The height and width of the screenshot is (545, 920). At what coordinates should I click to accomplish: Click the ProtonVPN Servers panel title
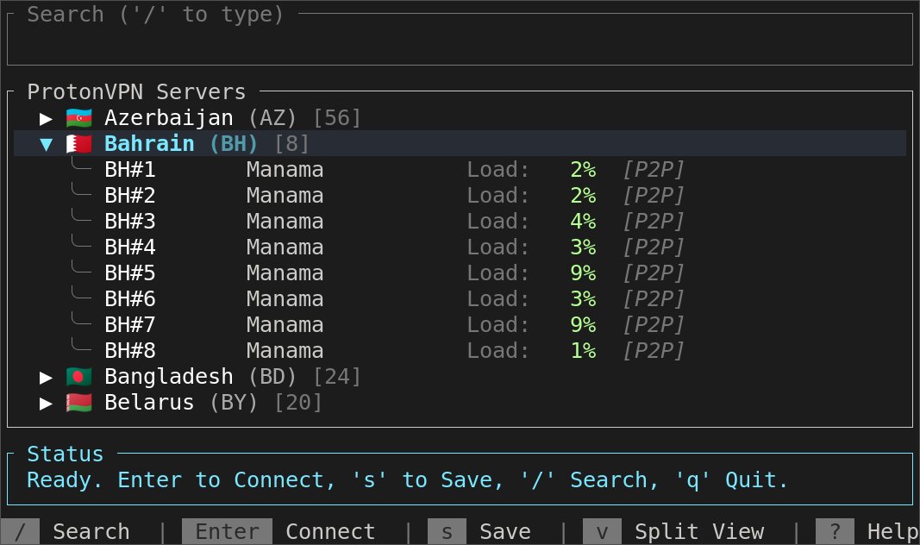click(136, 92)
